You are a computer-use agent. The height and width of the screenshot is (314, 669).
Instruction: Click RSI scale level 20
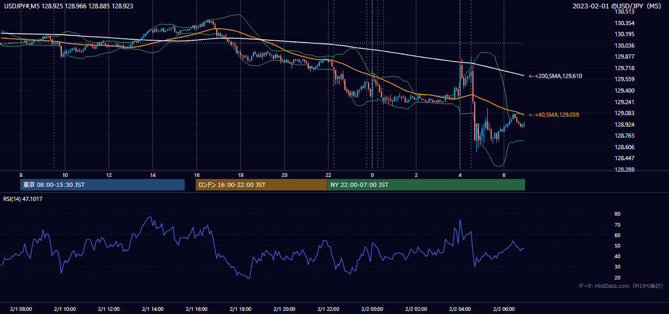tap(617, 277)
